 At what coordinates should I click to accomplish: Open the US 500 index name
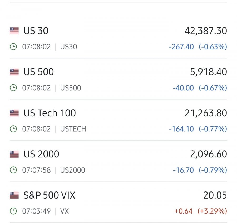(39, 72)
